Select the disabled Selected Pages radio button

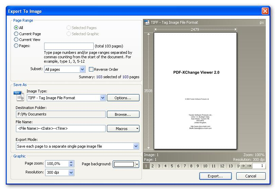(x=69, y=28)
